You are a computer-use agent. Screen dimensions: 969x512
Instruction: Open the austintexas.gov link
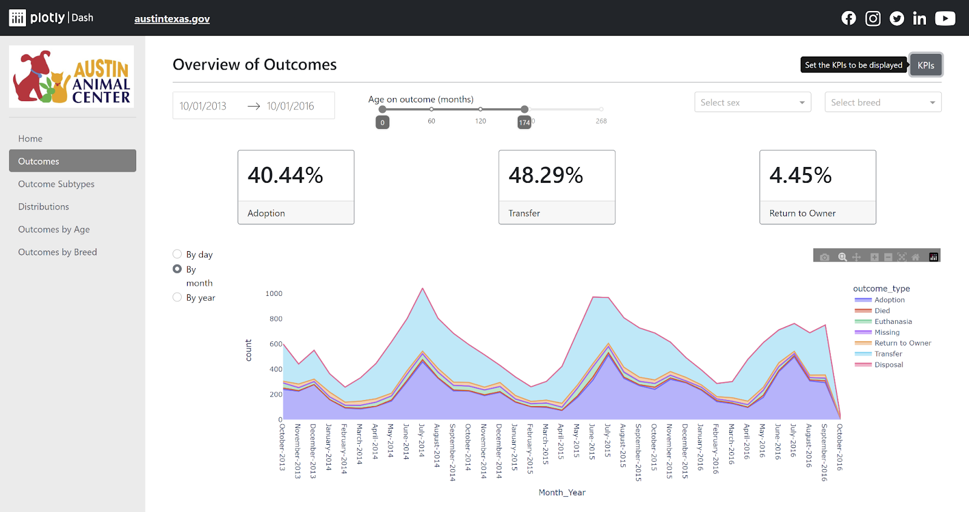pyautogui.click(x=172, y=19)
